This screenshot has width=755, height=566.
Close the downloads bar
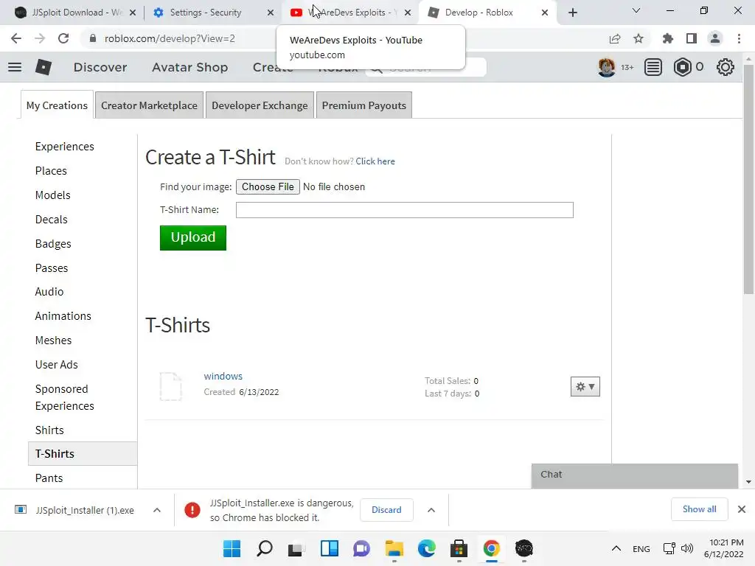pyautogui.click(x=742, y=509)
